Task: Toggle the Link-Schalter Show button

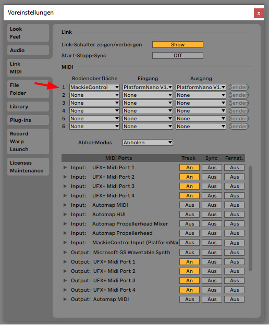Action: [178, 45]
